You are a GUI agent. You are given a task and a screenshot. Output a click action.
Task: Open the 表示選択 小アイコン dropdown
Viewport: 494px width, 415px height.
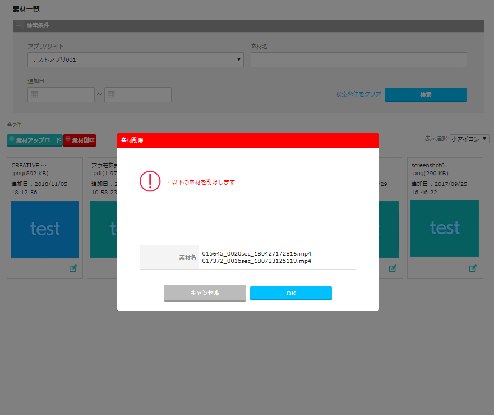click(x=469, y=139)
